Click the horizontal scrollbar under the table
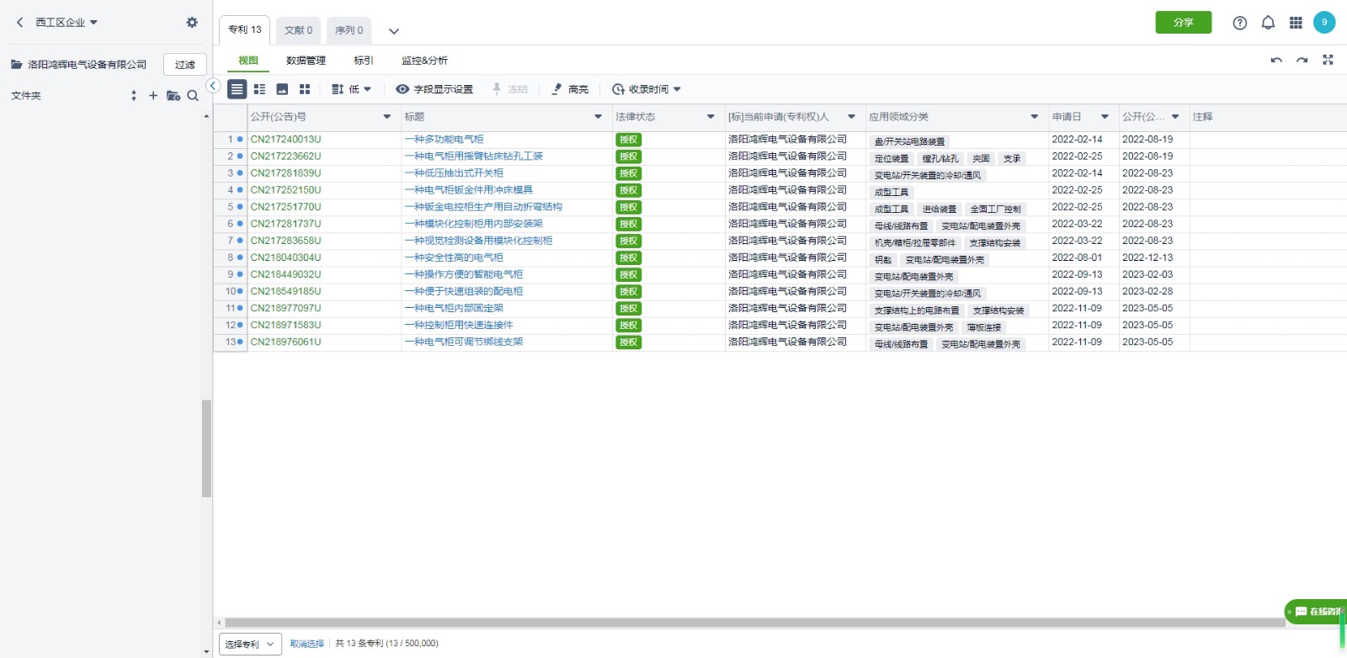 (x=754, y=623)
